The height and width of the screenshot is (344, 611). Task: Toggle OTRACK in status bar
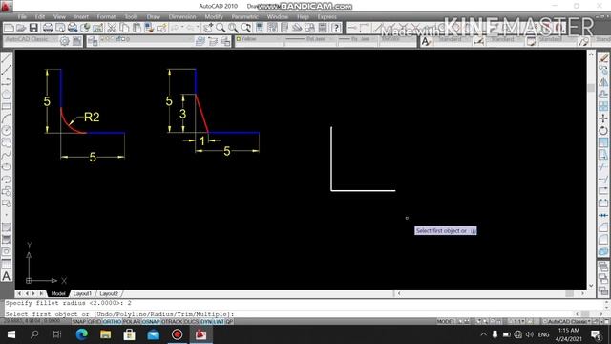[172, 322]
